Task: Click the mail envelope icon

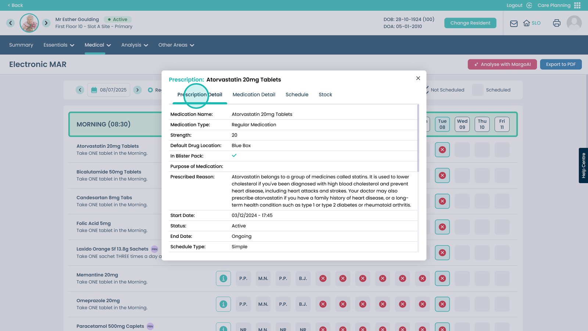Action: coord(514,24)
